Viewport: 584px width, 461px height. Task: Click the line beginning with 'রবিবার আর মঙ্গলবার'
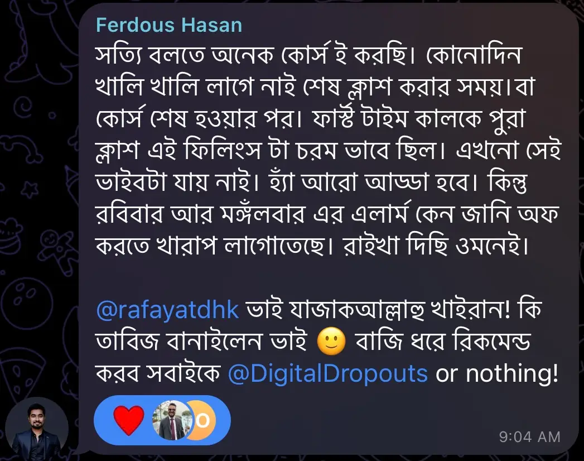[327, 215]
